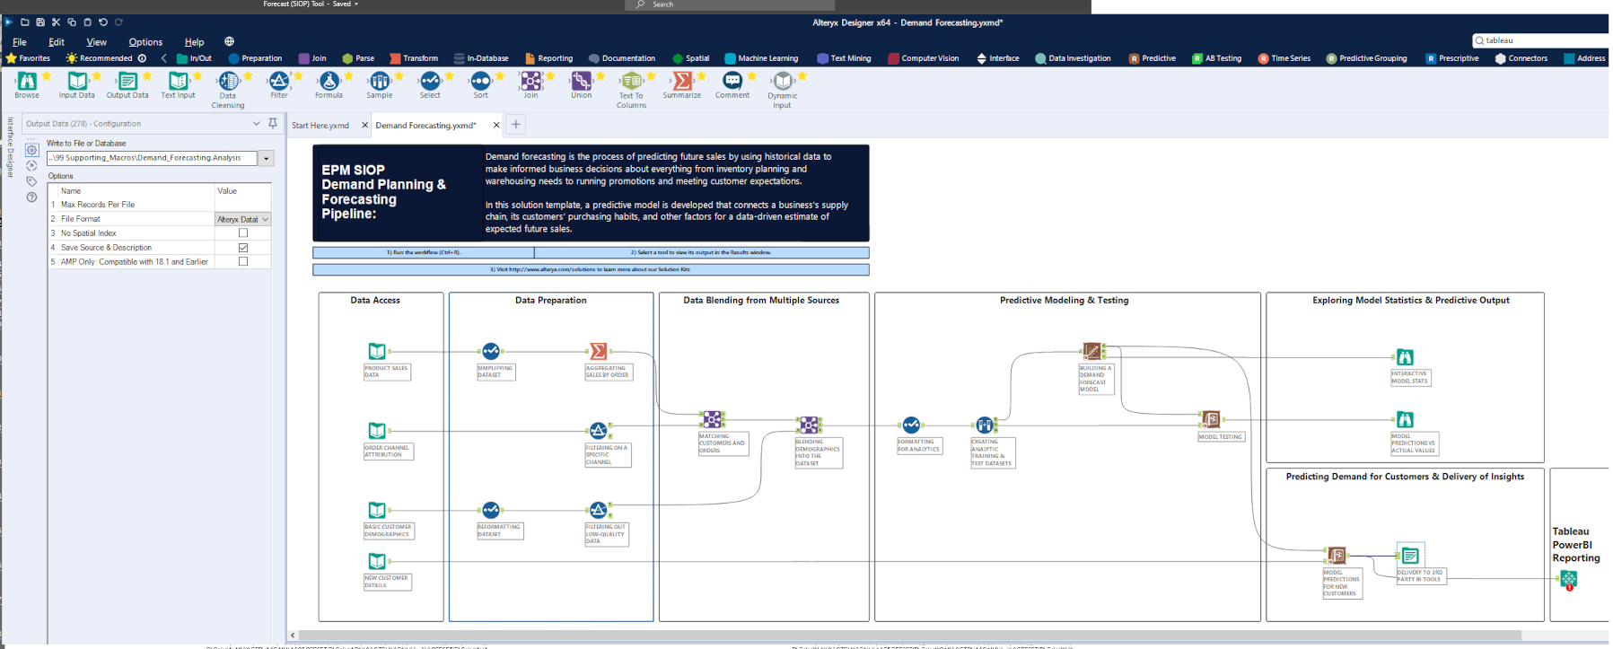Select the Formula tool
Viewport: 1613px width, 649px height.
click(x=329, y=84)
